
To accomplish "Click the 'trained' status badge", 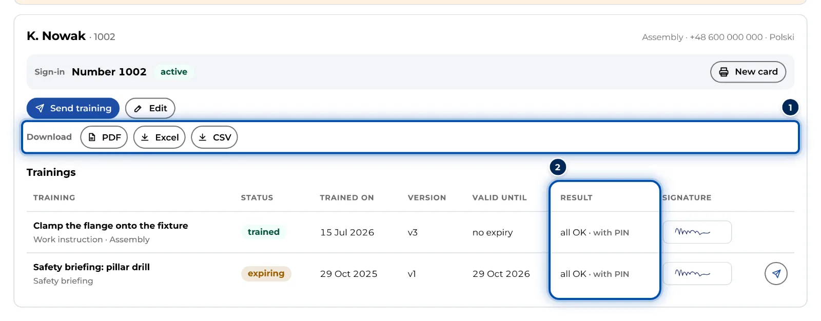I will tap(264, 232).
